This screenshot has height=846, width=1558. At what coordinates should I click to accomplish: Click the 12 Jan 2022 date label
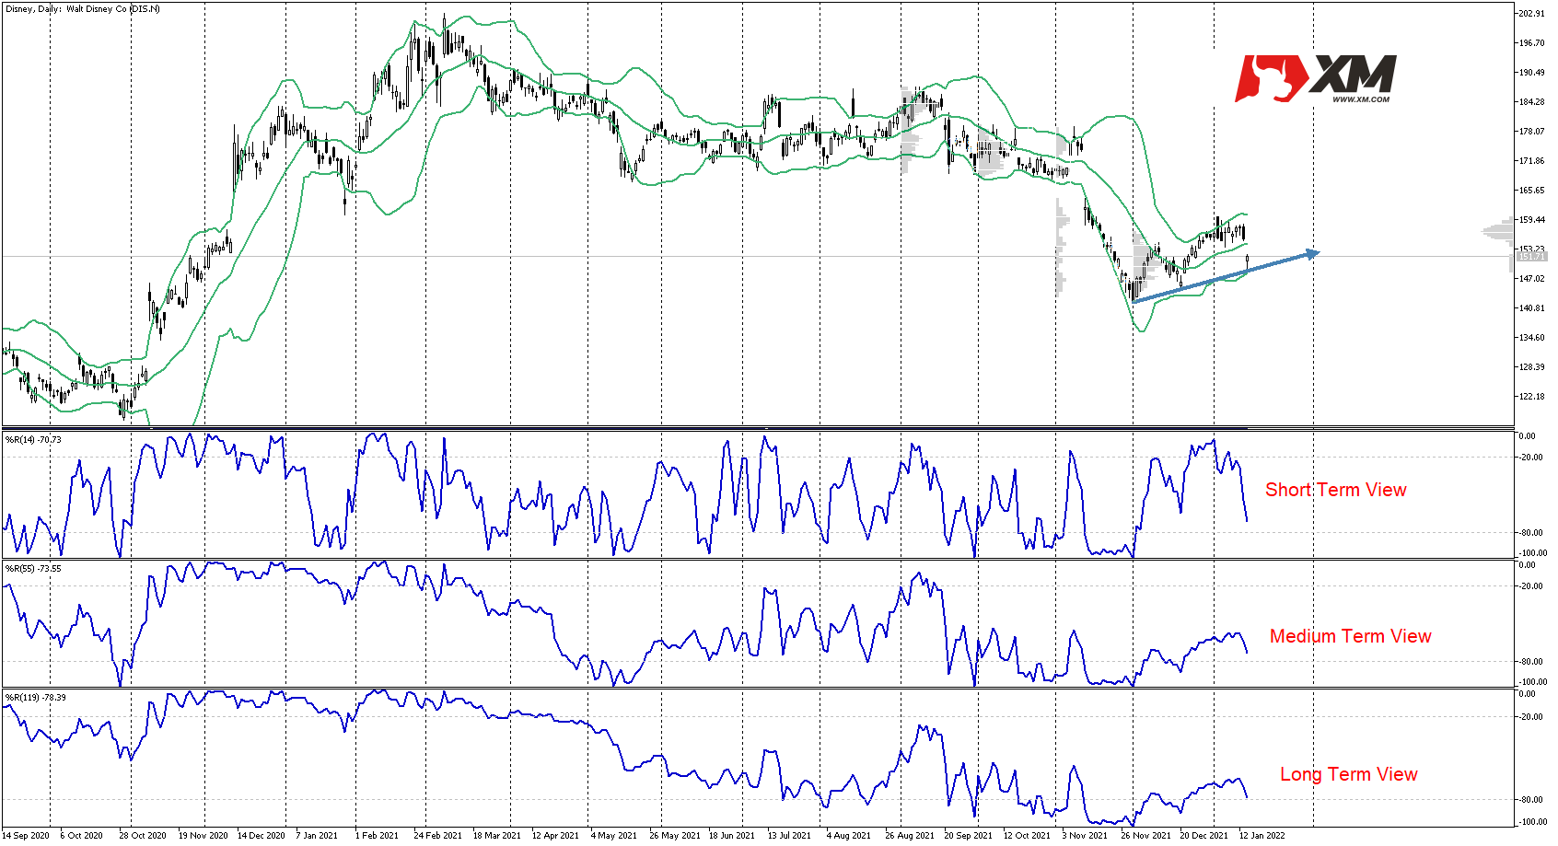[1262, 836]
